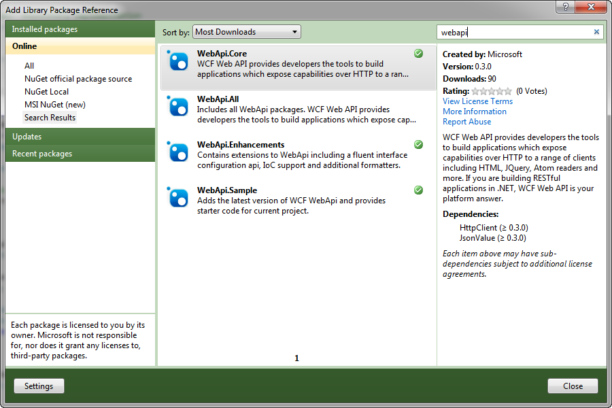Click the WebApi.Enhancements package icon
Screen dimensions: 612x408
click(x=177, y=152)
